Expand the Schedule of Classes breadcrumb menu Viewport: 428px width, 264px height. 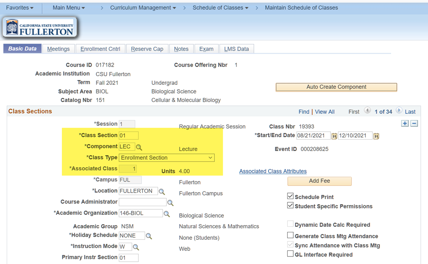[221, 8]
